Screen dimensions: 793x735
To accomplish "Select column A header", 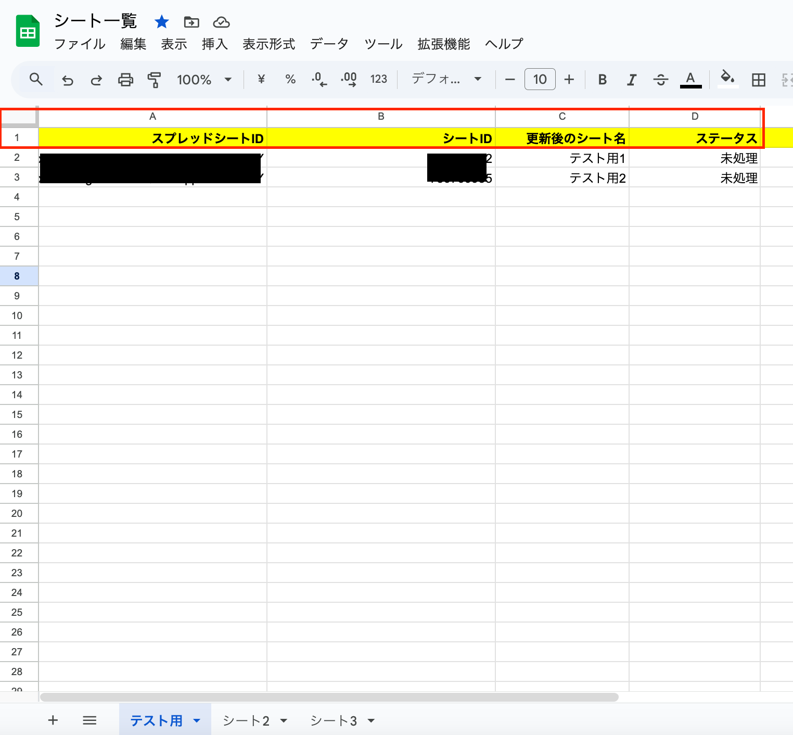I will (152, 117).
